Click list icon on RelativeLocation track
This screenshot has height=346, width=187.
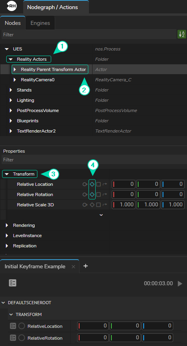point(13,326)
